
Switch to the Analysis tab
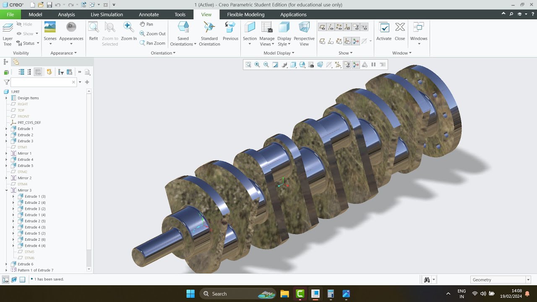click(x=67, y=14)
